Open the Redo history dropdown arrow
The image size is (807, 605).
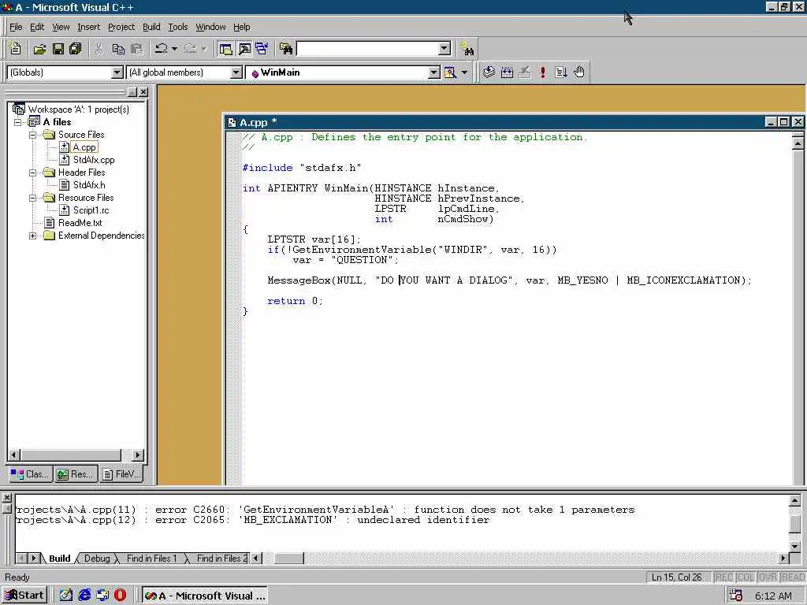click(204, 49)
